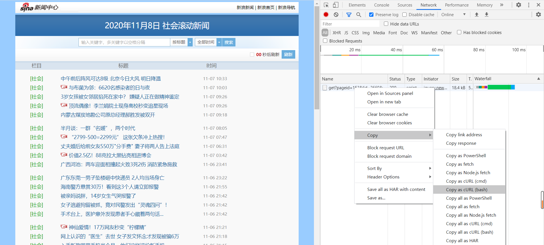Toggle the network filter funnel icon
The height and width of the screenshot is (245, 544).
click(349, 14)
